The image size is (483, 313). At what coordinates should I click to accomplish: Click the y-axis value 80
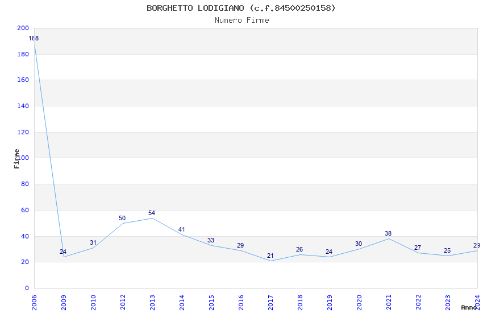(25, 184)
